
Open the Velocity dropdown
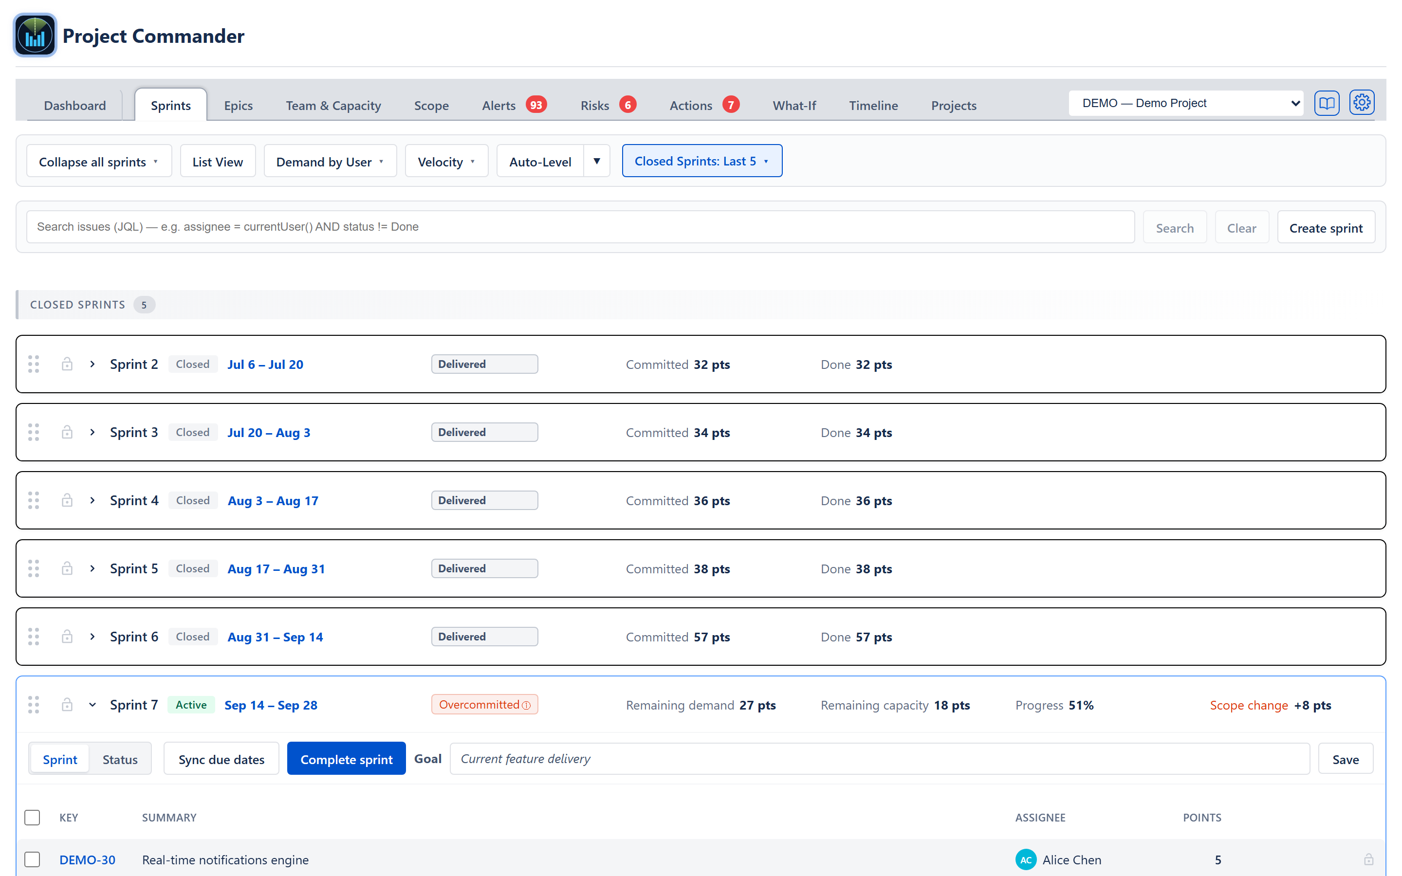446,162
